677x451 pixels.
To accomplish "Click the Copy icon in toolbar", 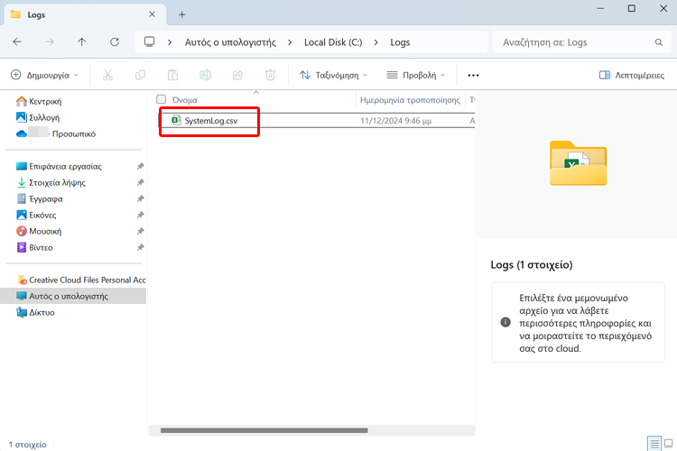I will click(140, 76).
